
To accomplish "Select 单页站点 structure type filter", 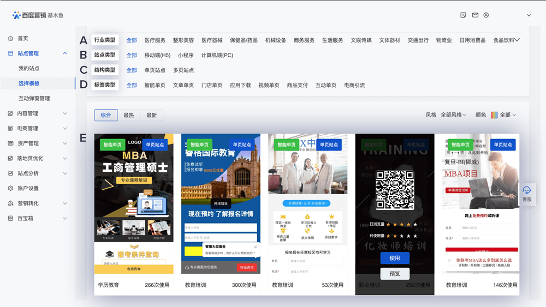I will [155, 70].
